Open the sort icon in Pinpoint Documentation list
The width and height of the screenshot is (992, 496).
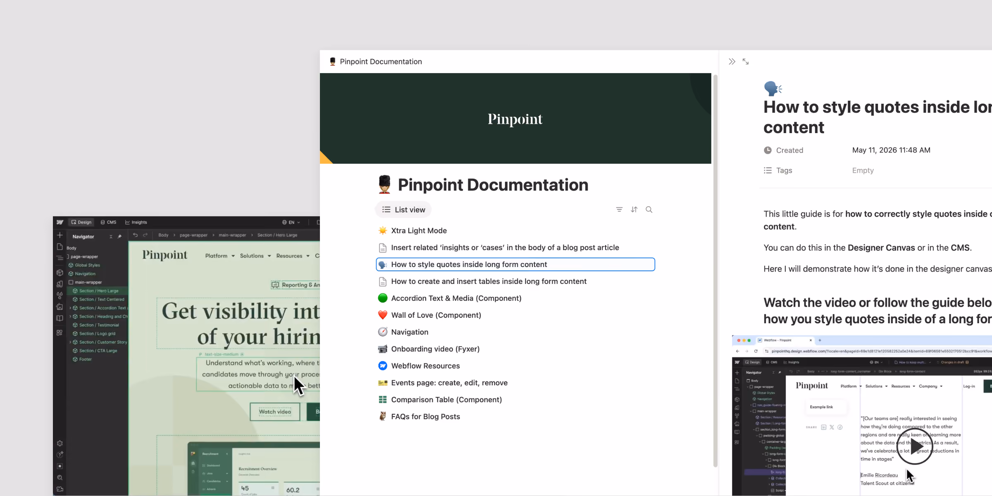click(x=634, y=210)
